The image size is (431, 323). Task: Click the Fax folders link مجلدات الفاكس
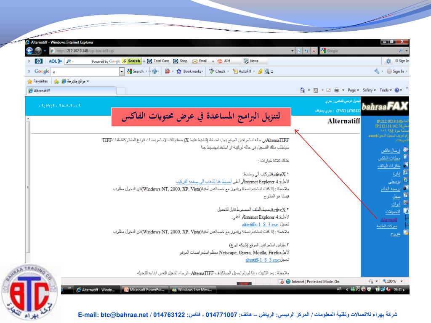click(389, 158)
